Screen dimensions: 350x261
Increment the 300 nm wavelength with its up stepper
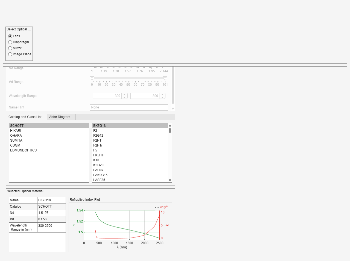point(124,94)
